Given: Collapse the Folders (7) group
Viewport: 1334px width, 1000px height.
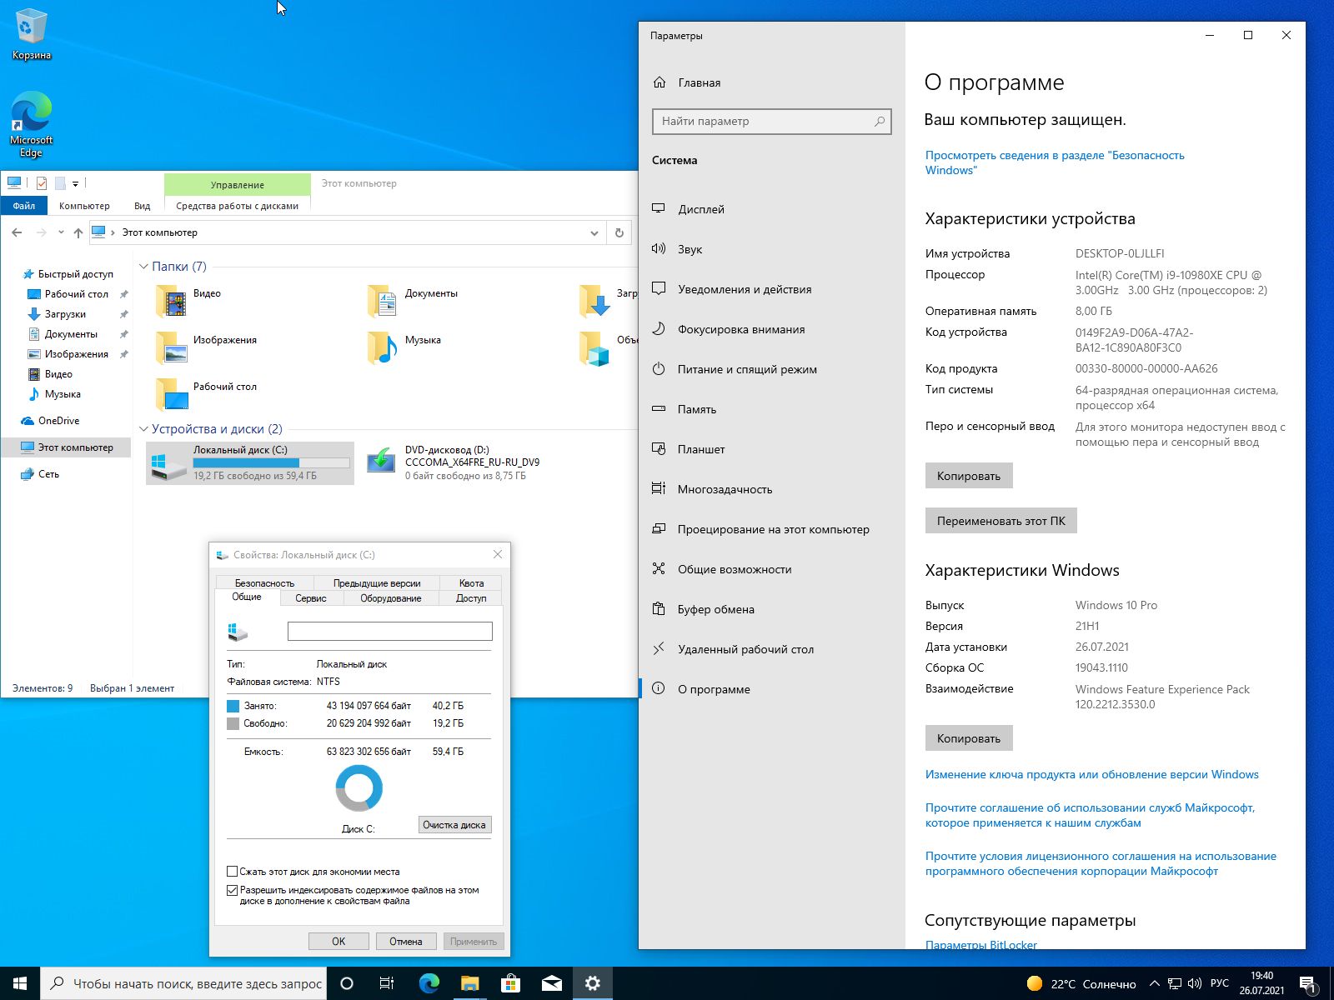Looking at the screenshot, I should [143, 267].
